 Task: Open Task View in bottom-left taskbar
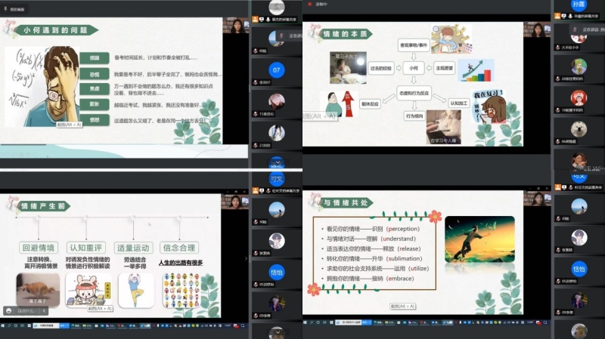tap(23, 325)
